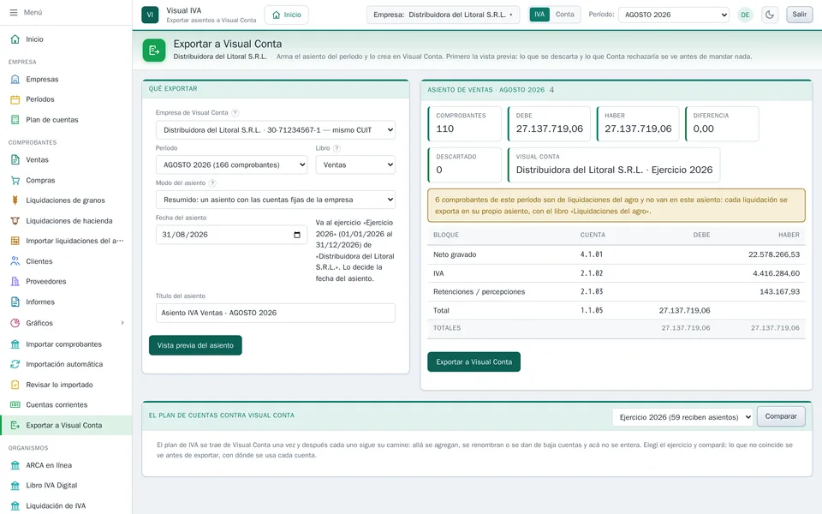This screenshot has width=822, height=514.
Task: Click the Título del asiento text field
Action: point(275,314)
